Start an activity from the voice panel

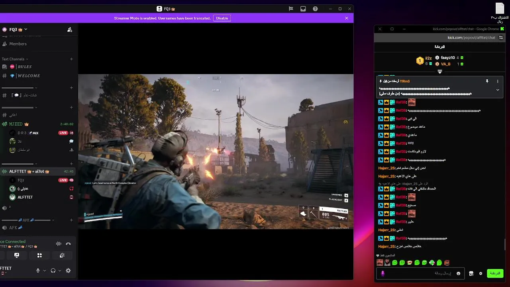39,255
